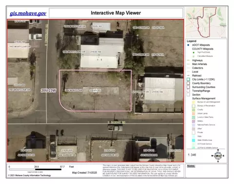Click the Private white legend swatch

click(x=194, y=133)
